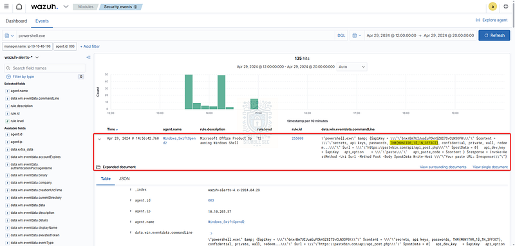Click the tallest histogram bar near 13:30
515x246 pixels.
189,91
